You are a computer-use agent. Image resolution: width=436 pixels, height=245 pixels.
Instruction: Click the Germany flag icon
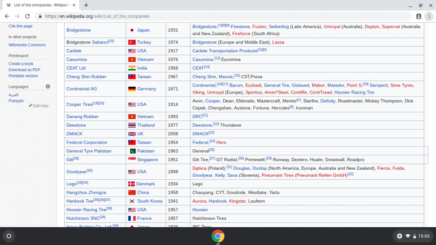[x=132, y=89]
